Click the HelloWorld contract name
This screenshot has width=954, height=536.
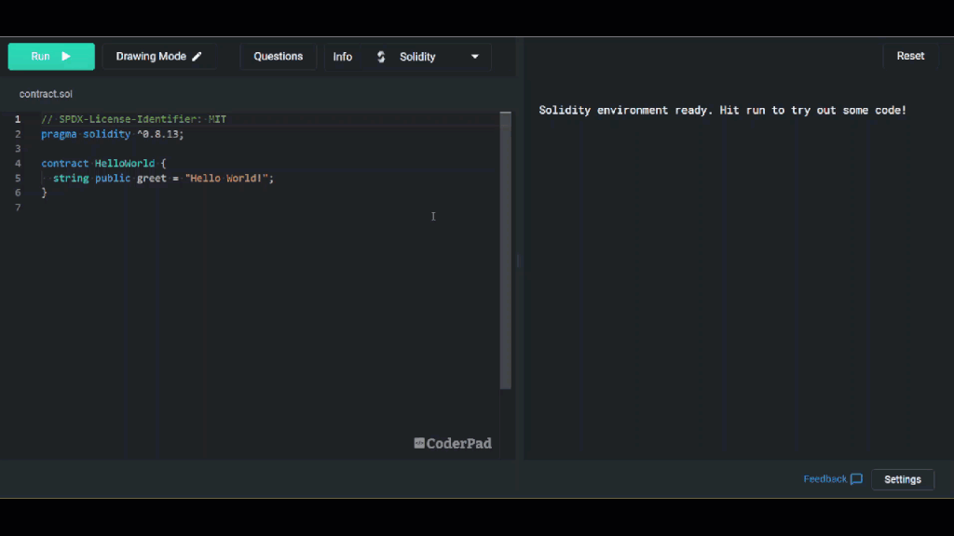click(125, 163)
